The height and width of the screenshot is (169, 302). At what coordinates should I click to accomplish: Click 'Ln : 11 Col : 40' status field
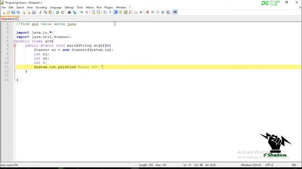193,165
